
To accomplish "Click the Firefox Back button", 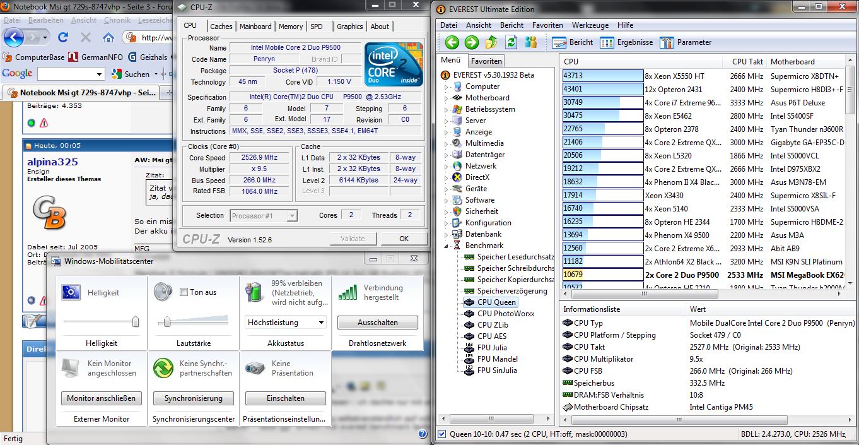I will click(x=13, y=37).
